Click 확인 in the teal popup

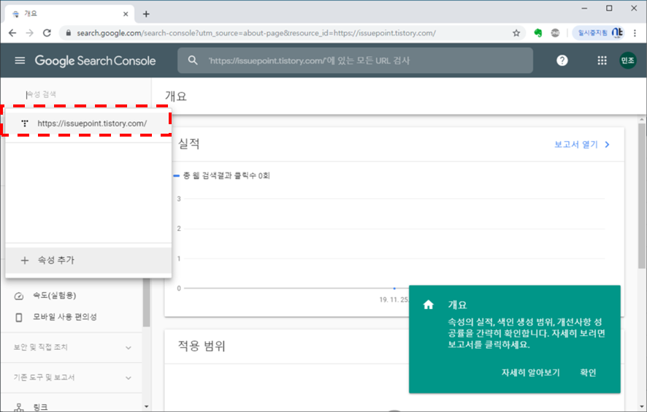(x=588, y=373)
